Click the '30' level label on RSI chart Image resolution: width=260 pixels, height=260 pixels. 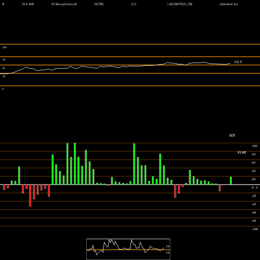tap(4, 76)
